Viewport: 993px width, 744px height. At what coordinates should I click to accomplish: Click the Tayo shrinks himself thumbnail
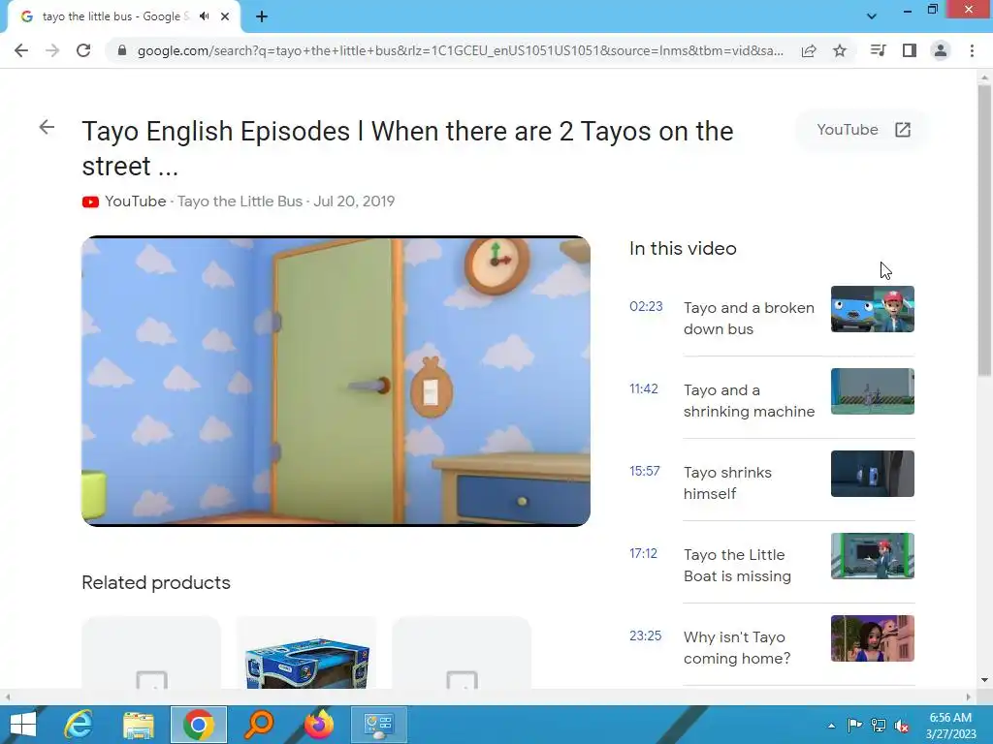coord(873,473)
